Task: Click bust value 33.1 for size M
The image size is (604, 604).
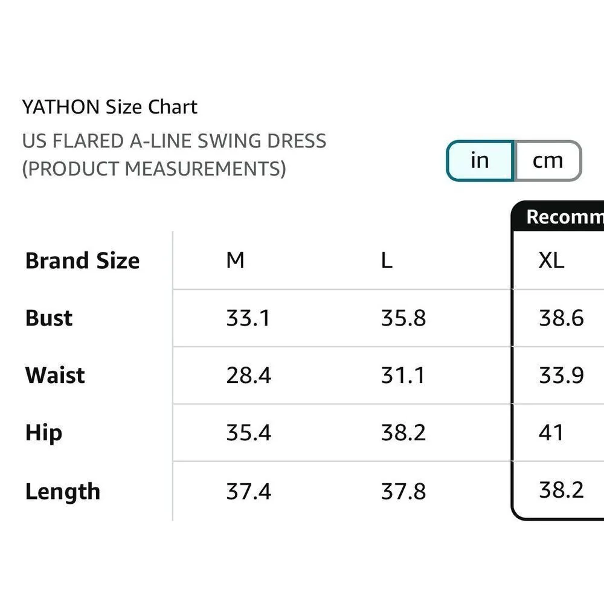Action: point(248,318)
